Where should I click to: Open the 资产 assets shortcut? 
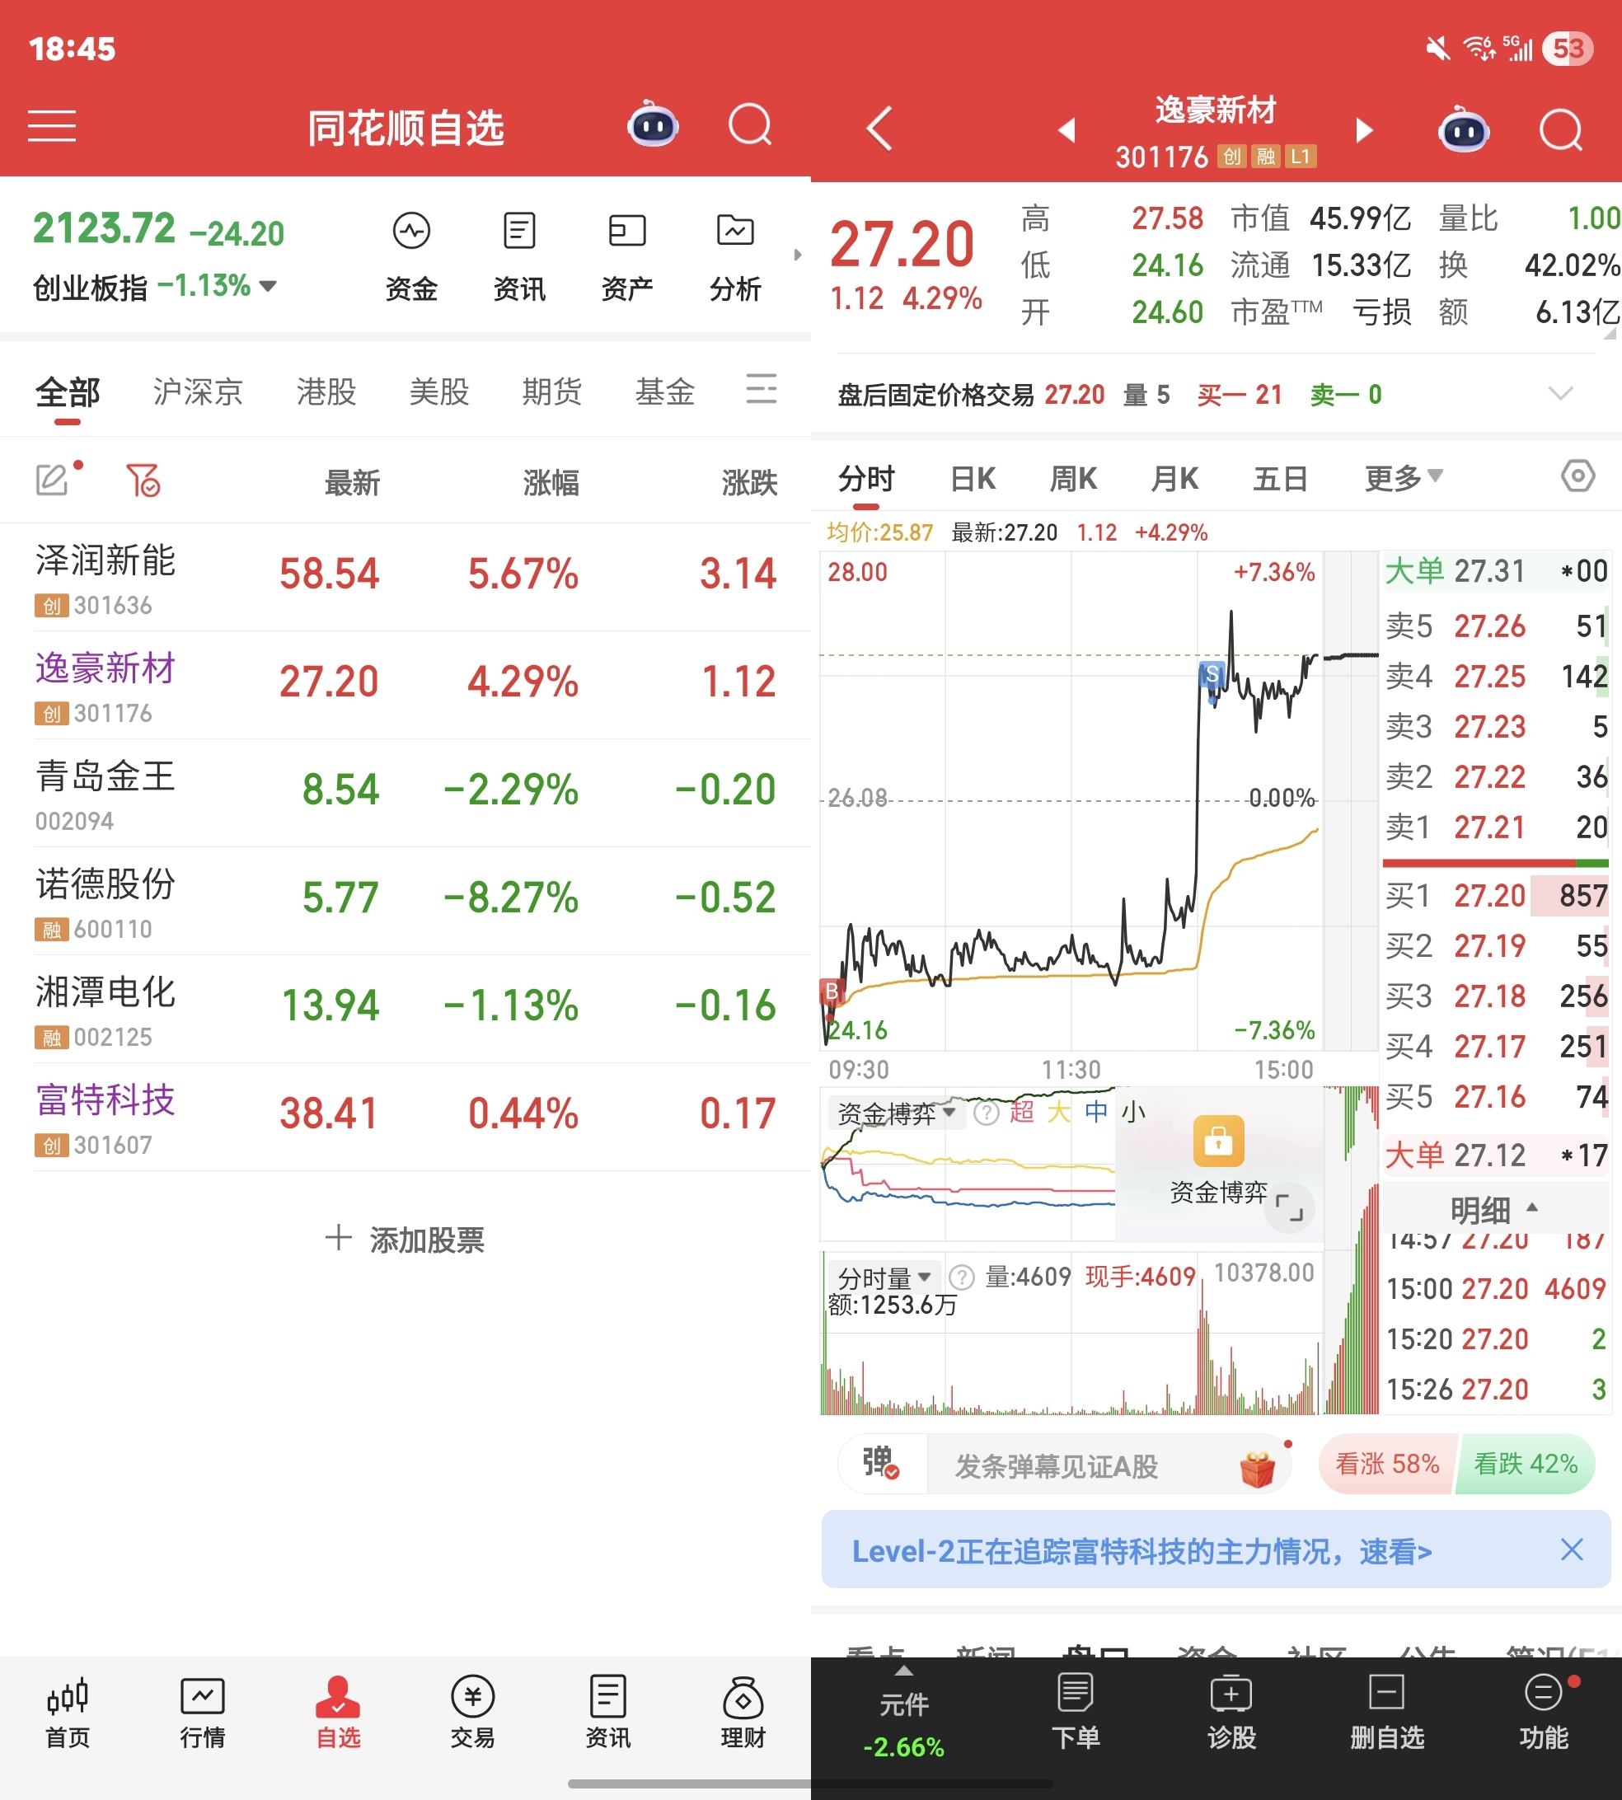(627, 256)
